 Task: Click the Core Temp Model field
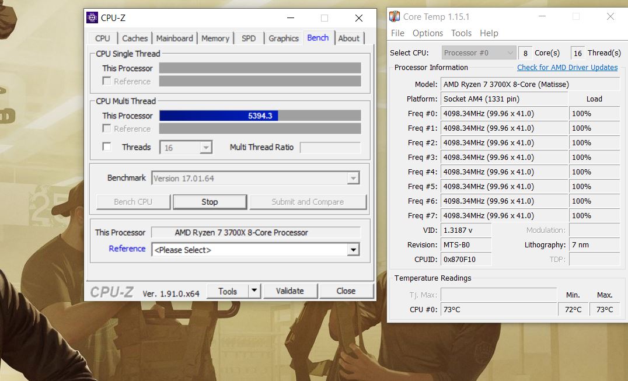pos(531,85)
